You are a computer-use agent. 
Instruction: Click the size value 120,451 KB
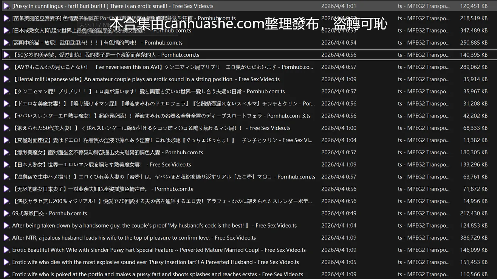click(x=474, y=6)
